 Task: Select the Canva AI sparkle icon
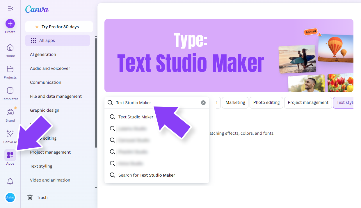(10, 134)
